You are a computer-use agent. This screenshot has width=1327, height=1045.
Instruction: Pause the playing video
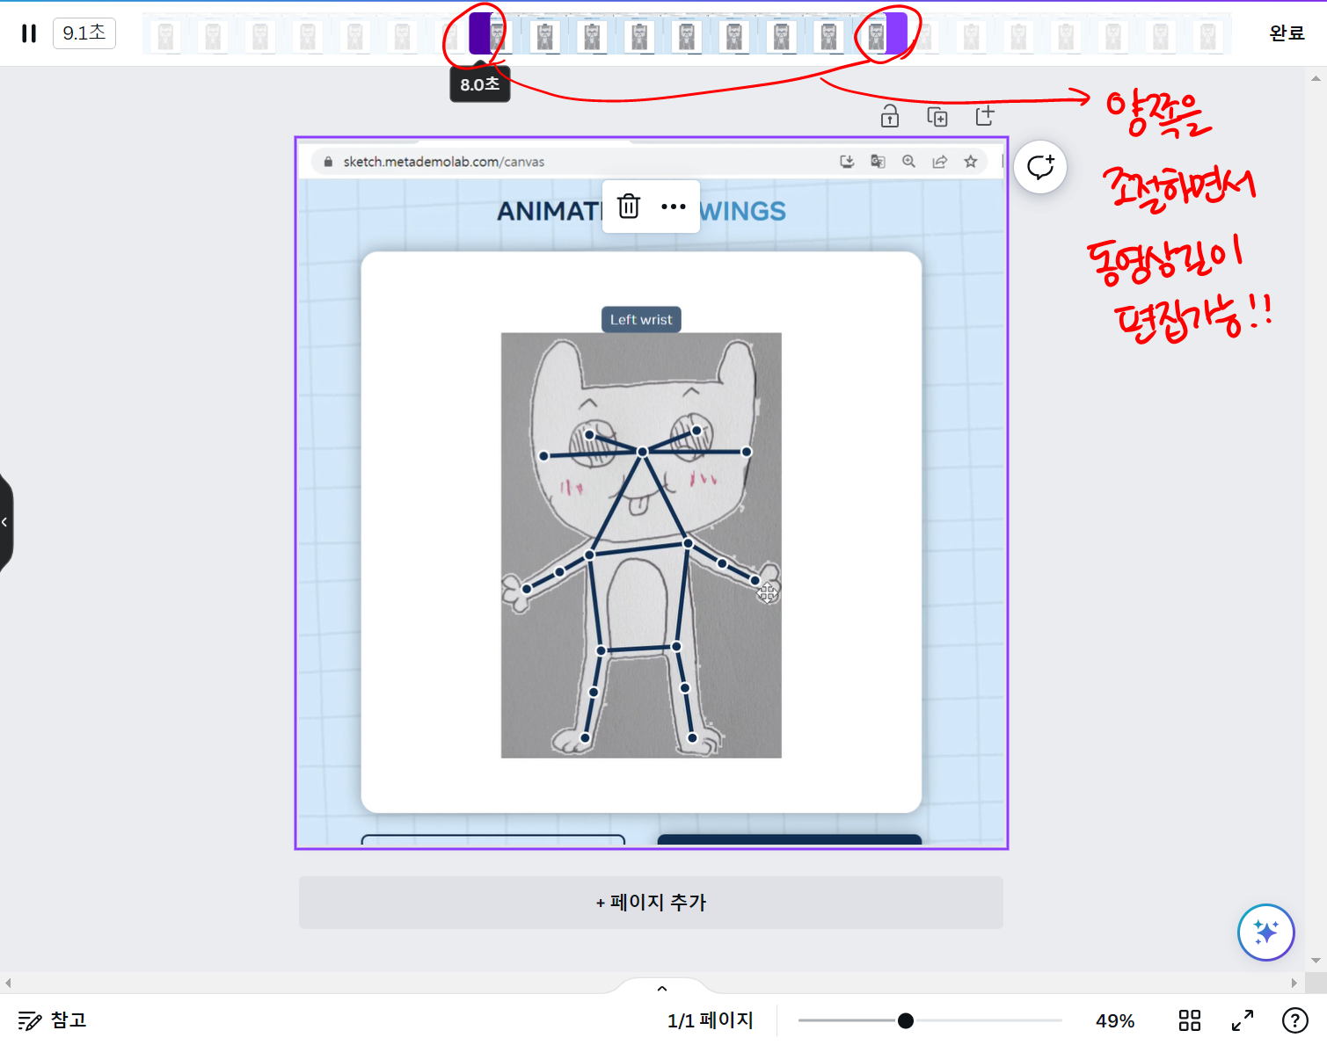tap(27, 33)
